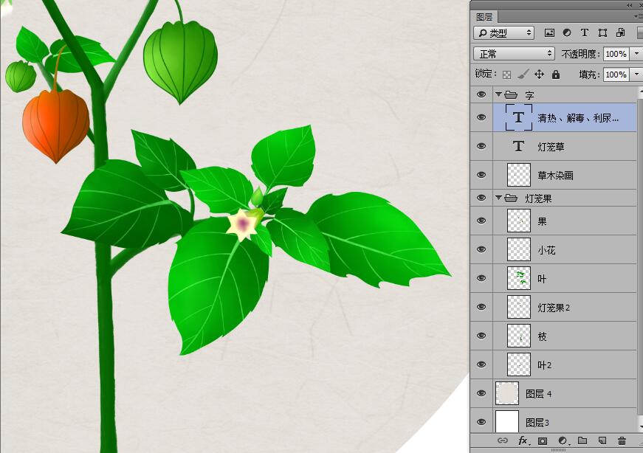The image size is (643, 453).
Task: Select the 图层 4 thumbnail
Action: point(507,393)
